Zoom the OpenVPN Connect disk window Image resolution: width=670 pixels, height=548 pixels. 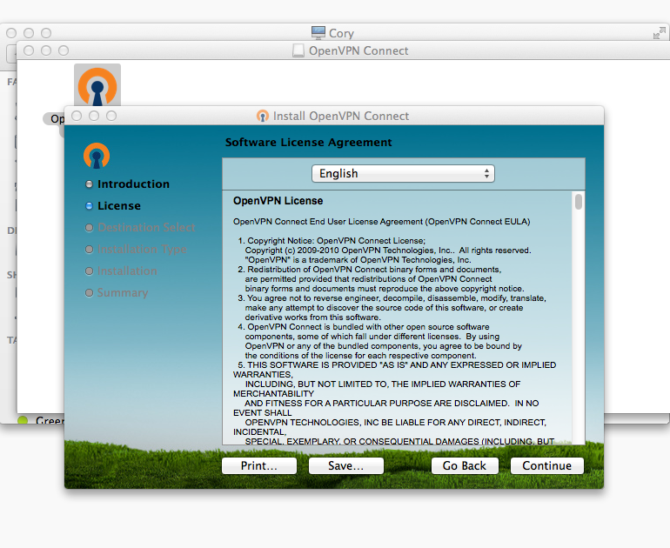point(64,50)
